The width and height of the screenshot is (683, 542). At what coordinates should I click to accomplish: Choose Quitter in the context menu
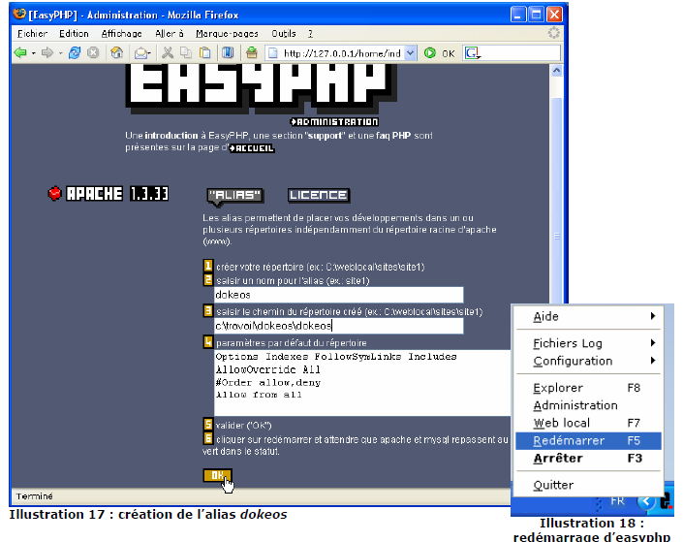click(x=588, y=485)
